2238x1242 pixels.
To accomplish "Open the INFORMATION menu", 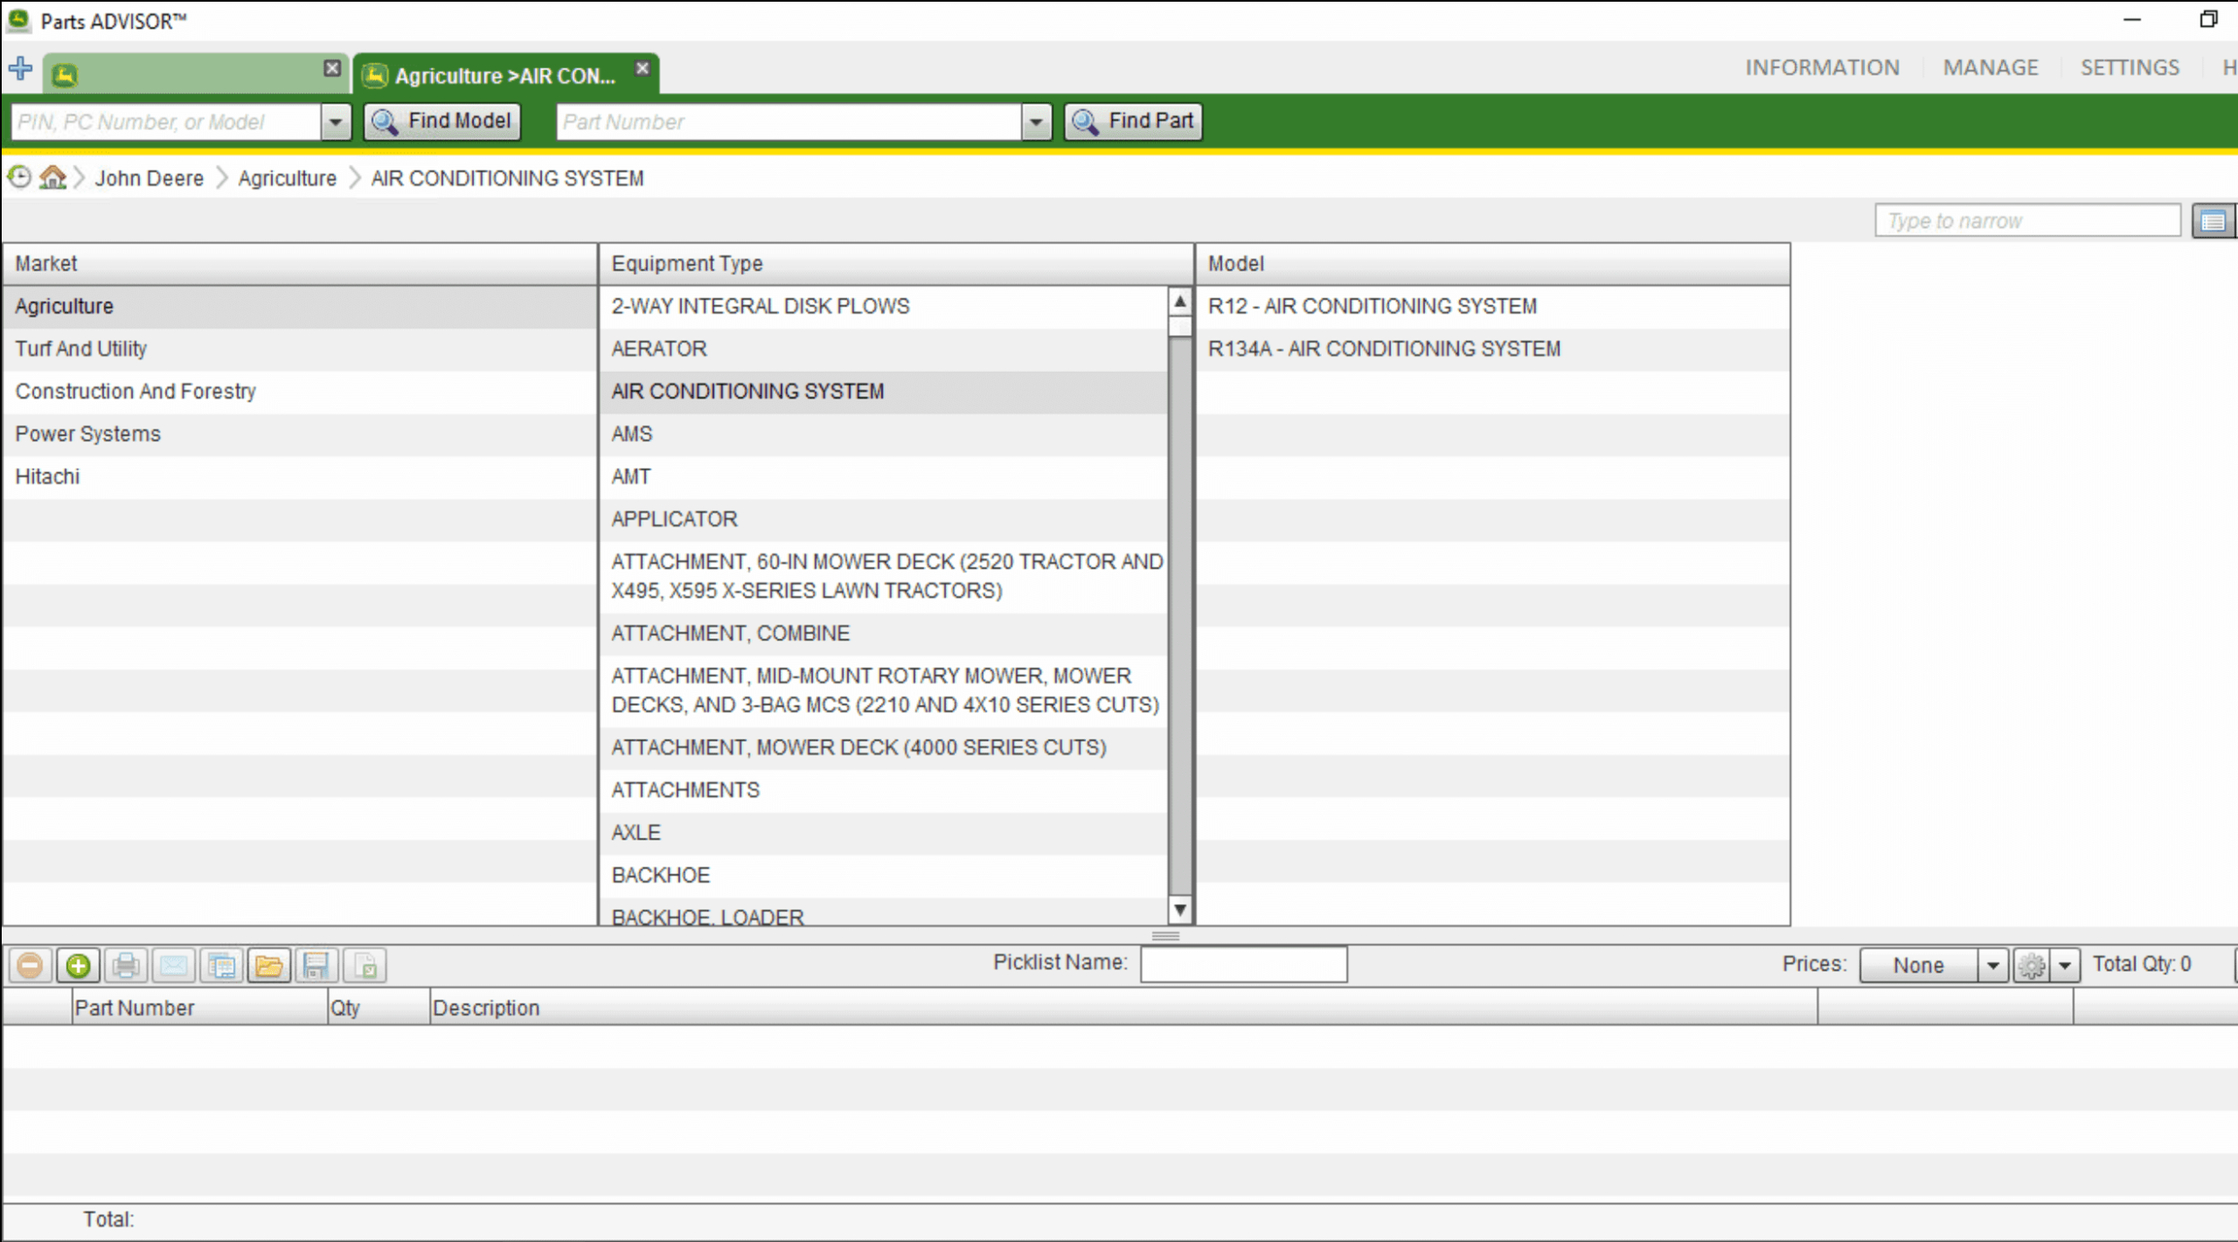I will [1822, 67].
